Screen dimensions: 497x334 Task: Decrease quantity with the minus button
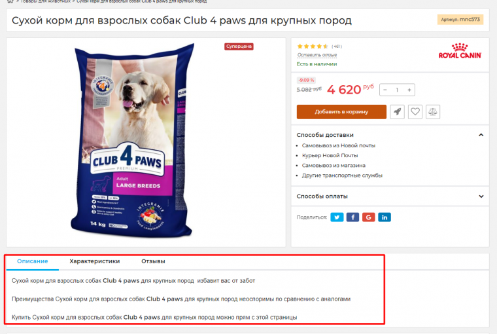point(385,90)
